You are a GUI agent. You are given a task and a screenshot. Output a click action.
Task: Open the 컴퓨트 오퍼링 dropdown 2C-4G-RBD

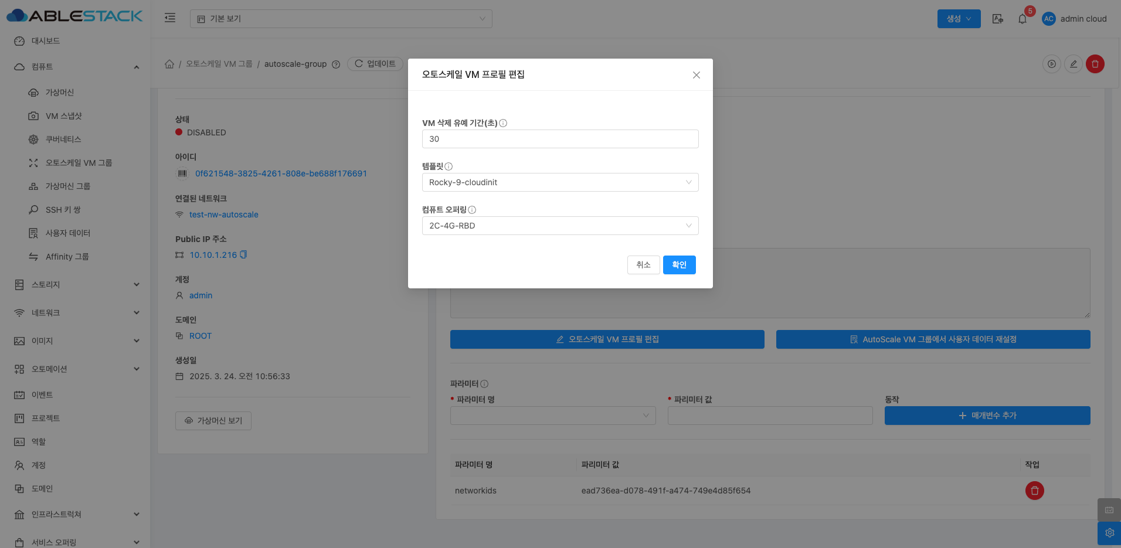pos(560,226)
